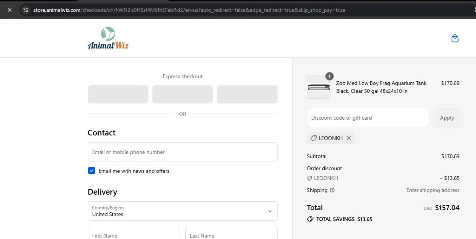The image size is (476, 239).
Task: Click the Total label
Action: coord(315,208)
